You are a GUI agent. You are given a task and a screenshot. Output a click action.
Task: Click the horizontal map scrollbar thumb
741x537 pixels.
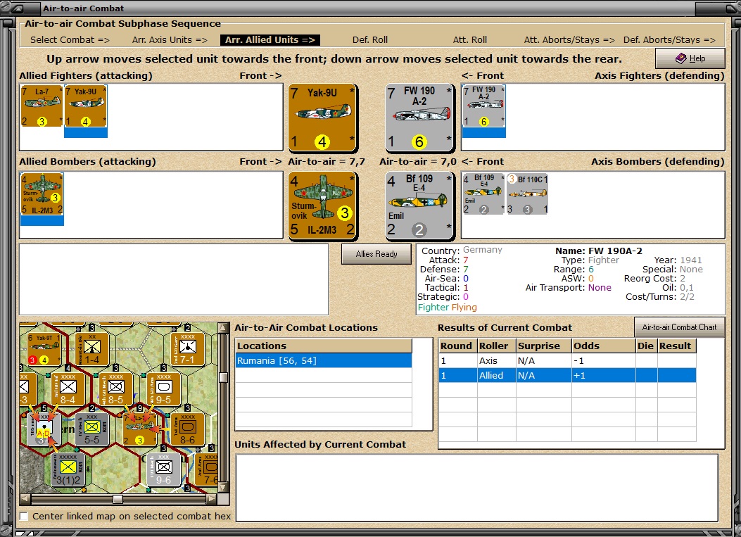pos(118,499)
